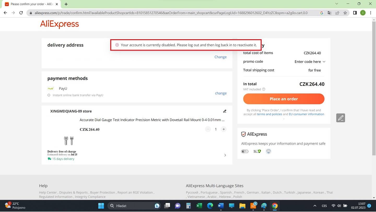Open Word from the taskbar

click(221, 206)
